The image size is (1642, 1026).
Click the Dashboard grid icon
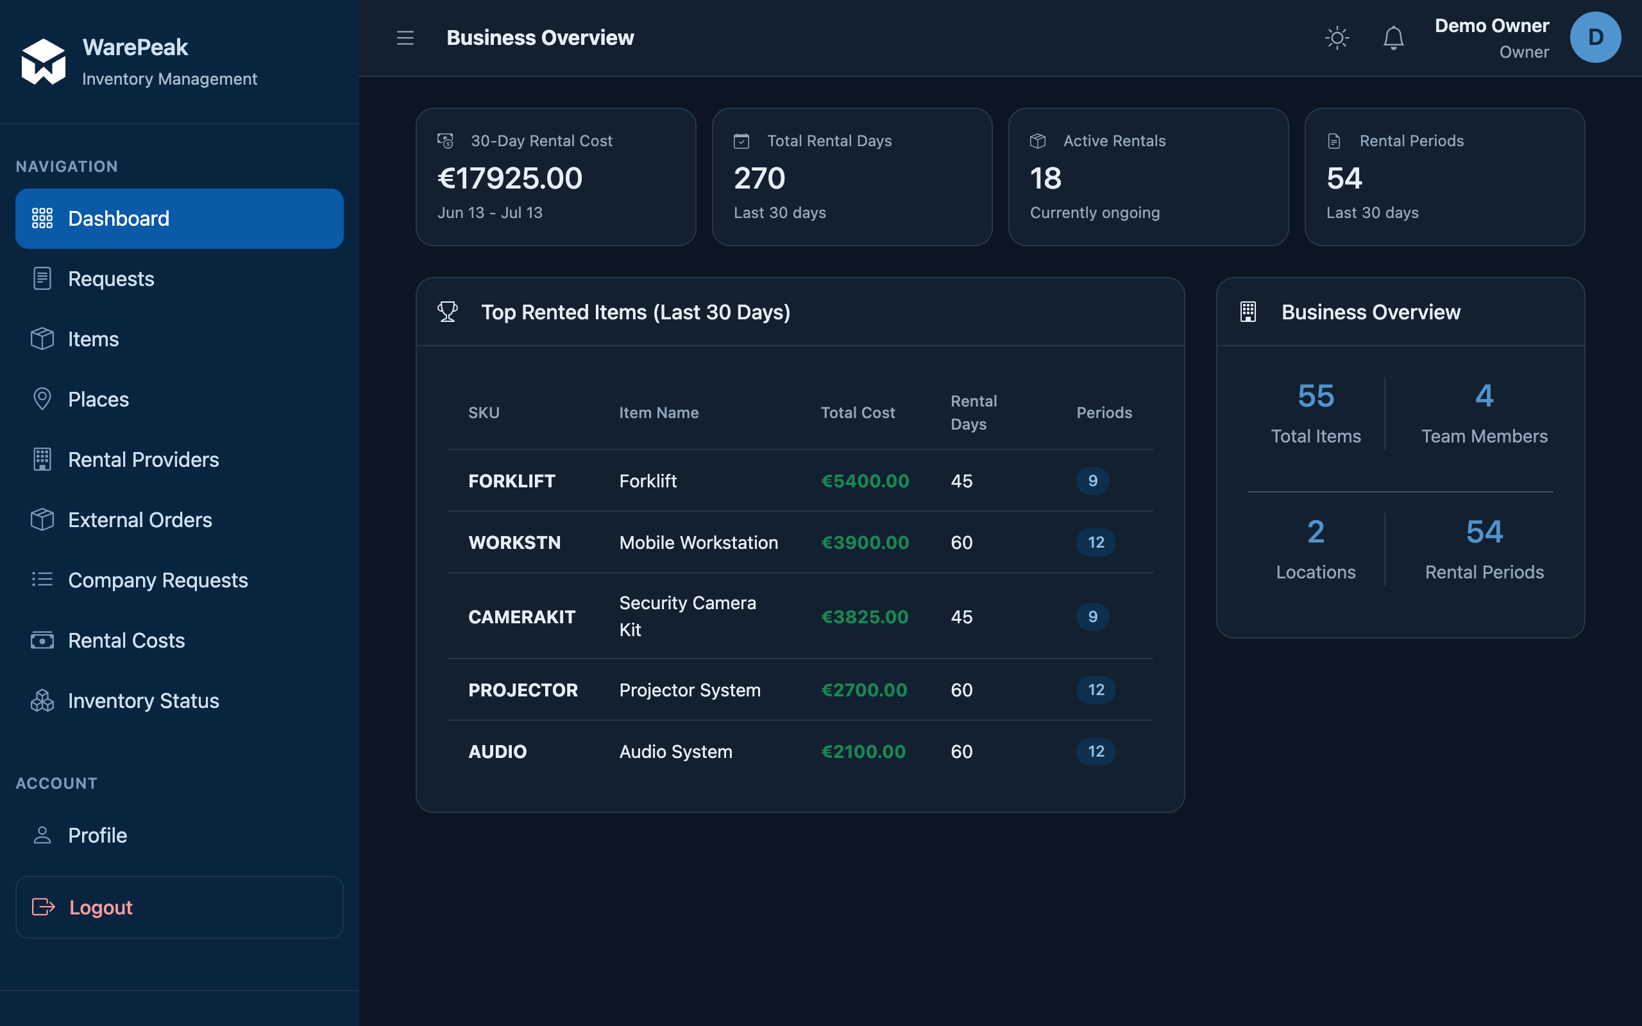[42, 219]
